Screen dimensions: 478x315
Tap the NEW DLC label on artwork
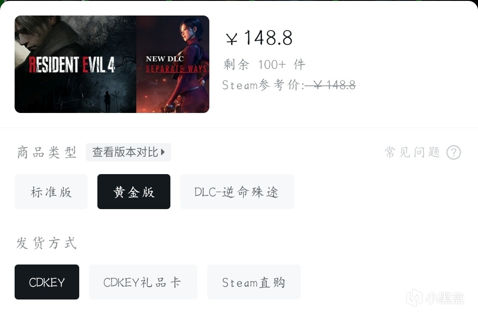(x=165, y=58)
